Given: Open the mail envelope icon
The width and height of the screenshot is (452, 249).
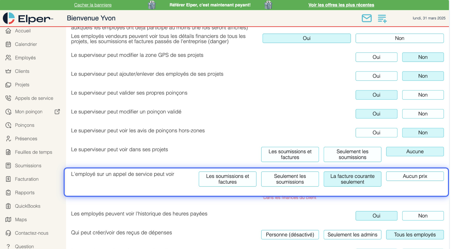Looking at the screenshot, I should pos(367,18).
